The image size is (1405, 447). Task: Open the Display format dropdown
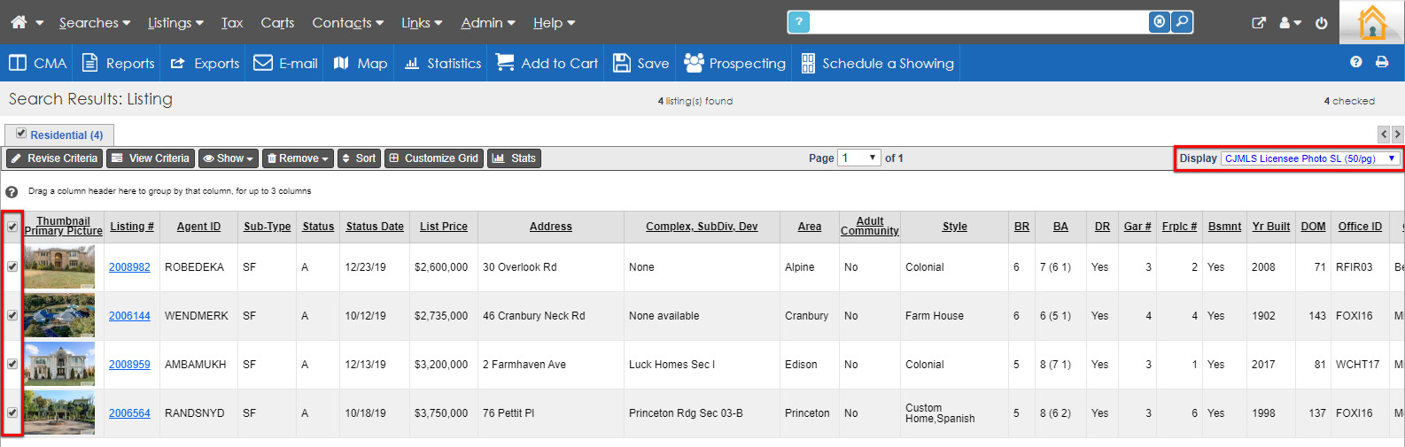[x=1310, y=158]
